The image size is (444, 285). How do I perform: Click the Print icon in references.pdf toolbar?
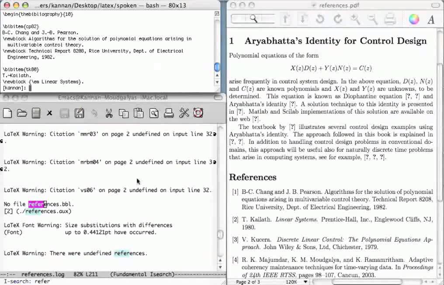click(390, 19)
